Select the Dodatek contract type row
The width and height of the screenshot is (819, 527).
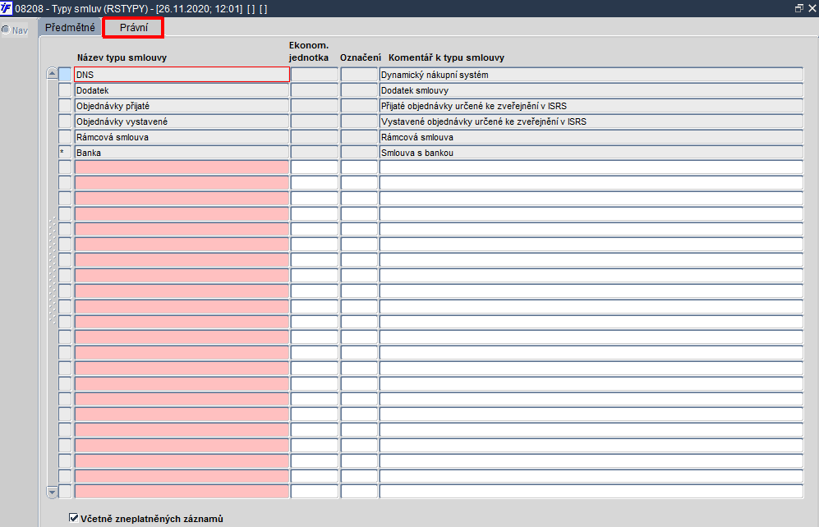coord(182,90)
